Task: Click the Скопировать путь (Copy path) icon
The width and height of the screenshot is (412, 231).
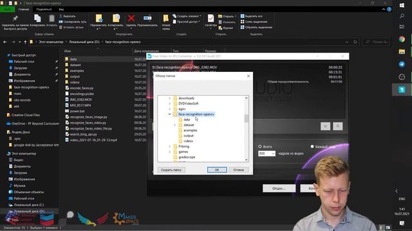Action: (61, 22)
